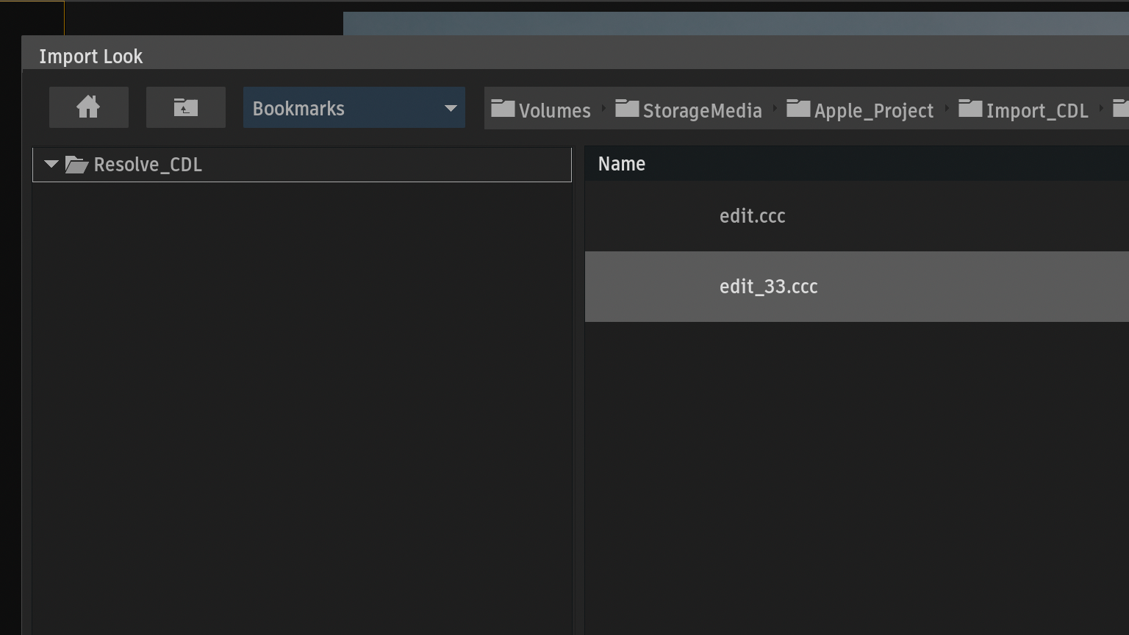Click the path arrow after Import_CDL
The width and height of the screenshot is (1129, 635).
tap(1101, 109)
